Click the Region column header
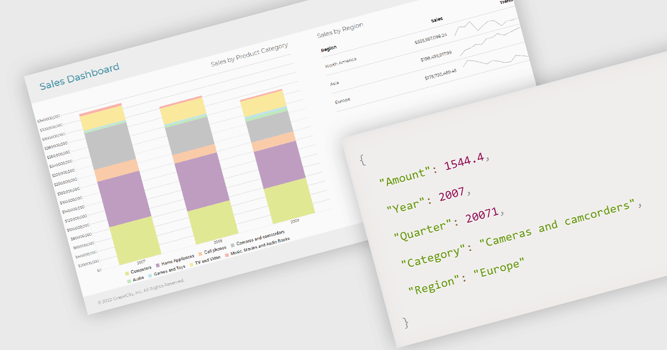This screenshot has width=667, height=350. coord(329,48)
